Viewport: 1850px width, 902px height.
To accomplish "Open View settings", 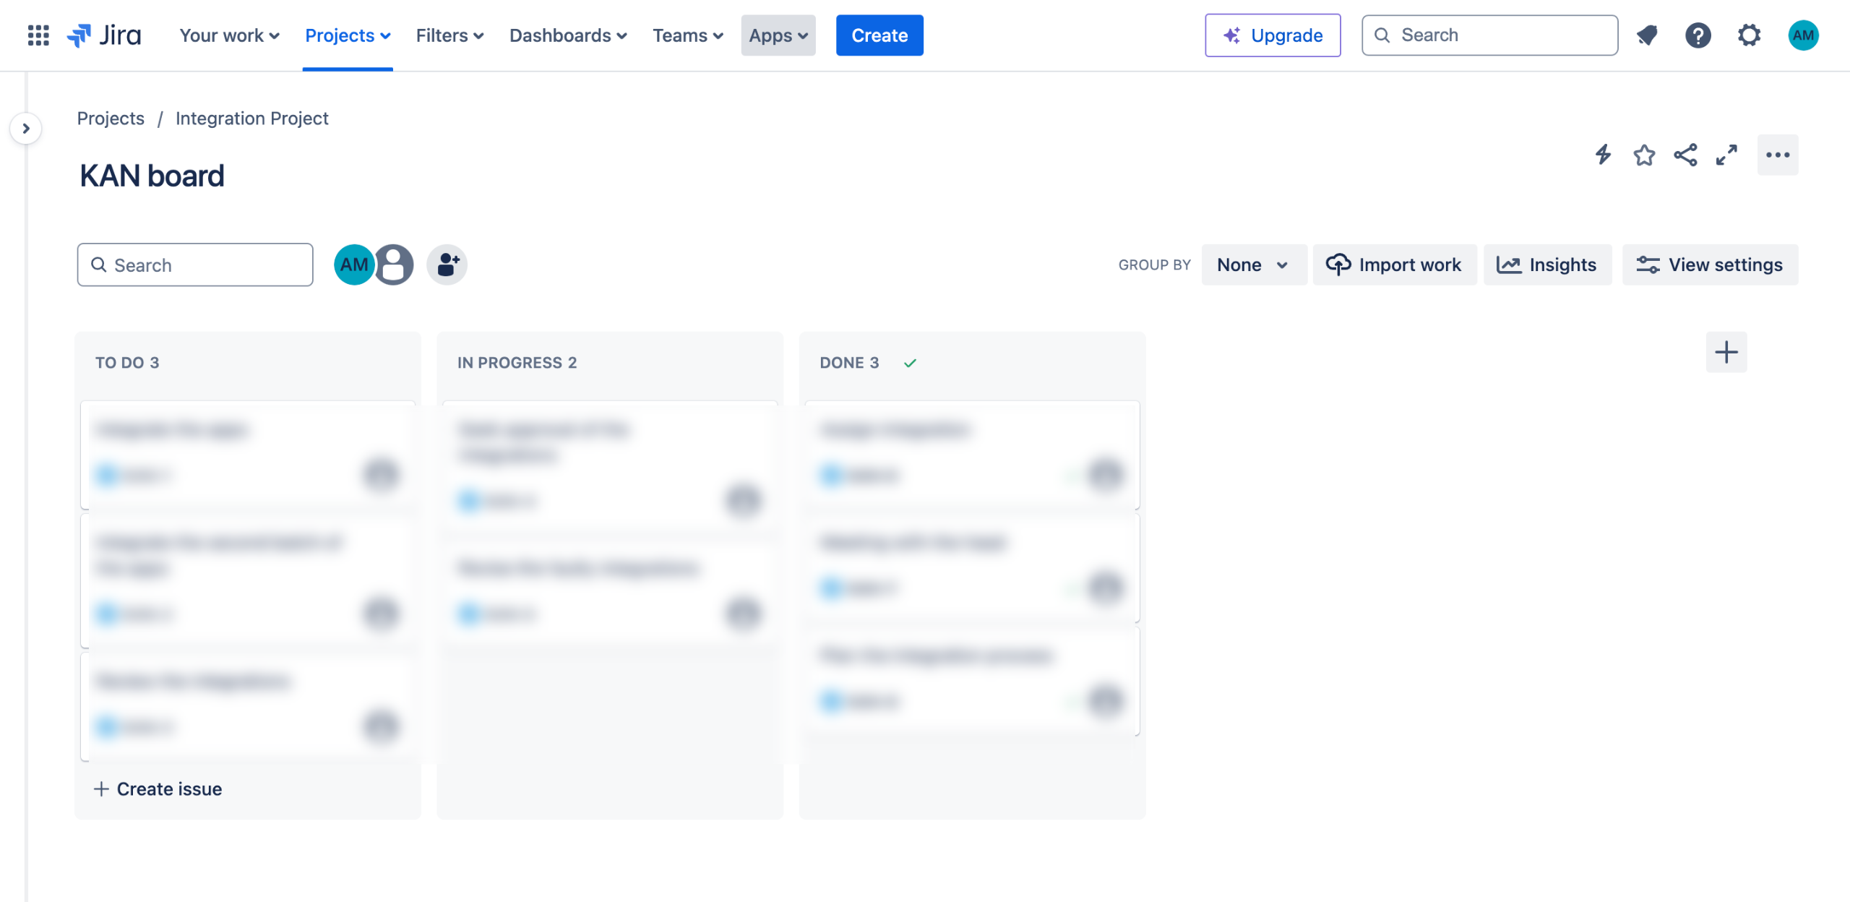I will [x=1710, y=265].
